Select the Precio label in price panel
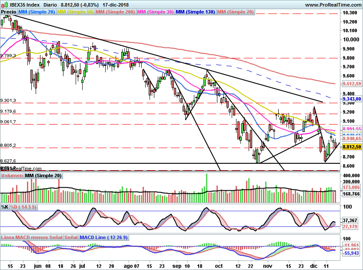This screenshot has width=363, height=270. coord(9,12)
